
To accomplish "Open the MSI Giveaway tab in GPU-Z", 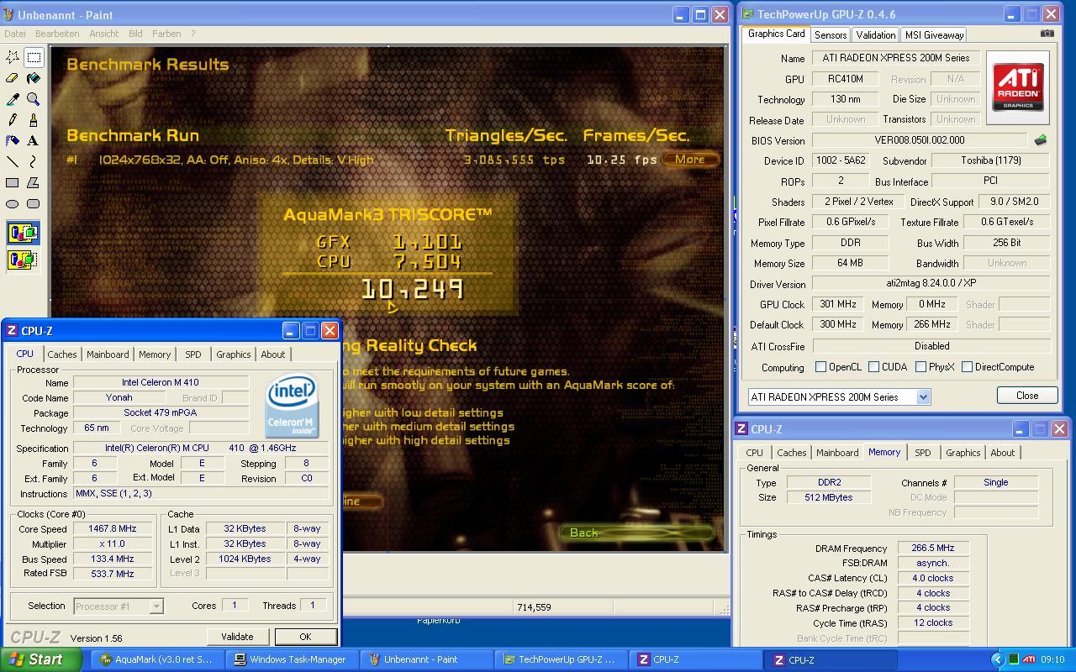I will click(x=934, y=35).
